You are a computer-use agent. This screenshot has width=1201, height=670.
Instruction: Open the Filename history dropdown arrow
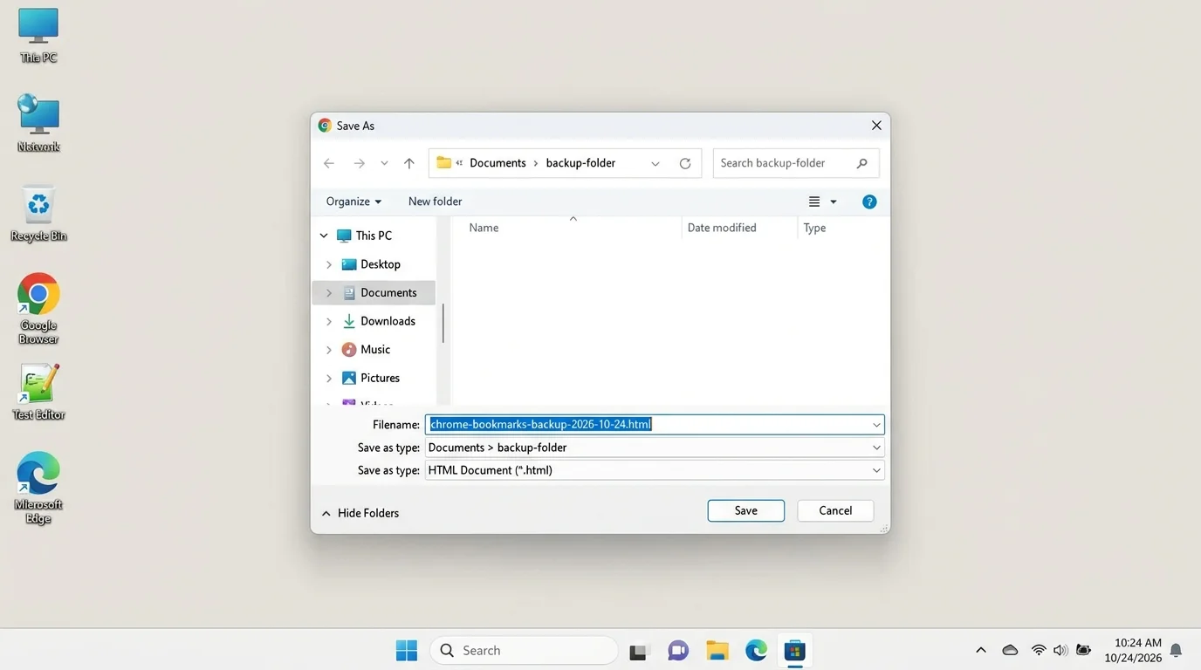click(876, 425)
